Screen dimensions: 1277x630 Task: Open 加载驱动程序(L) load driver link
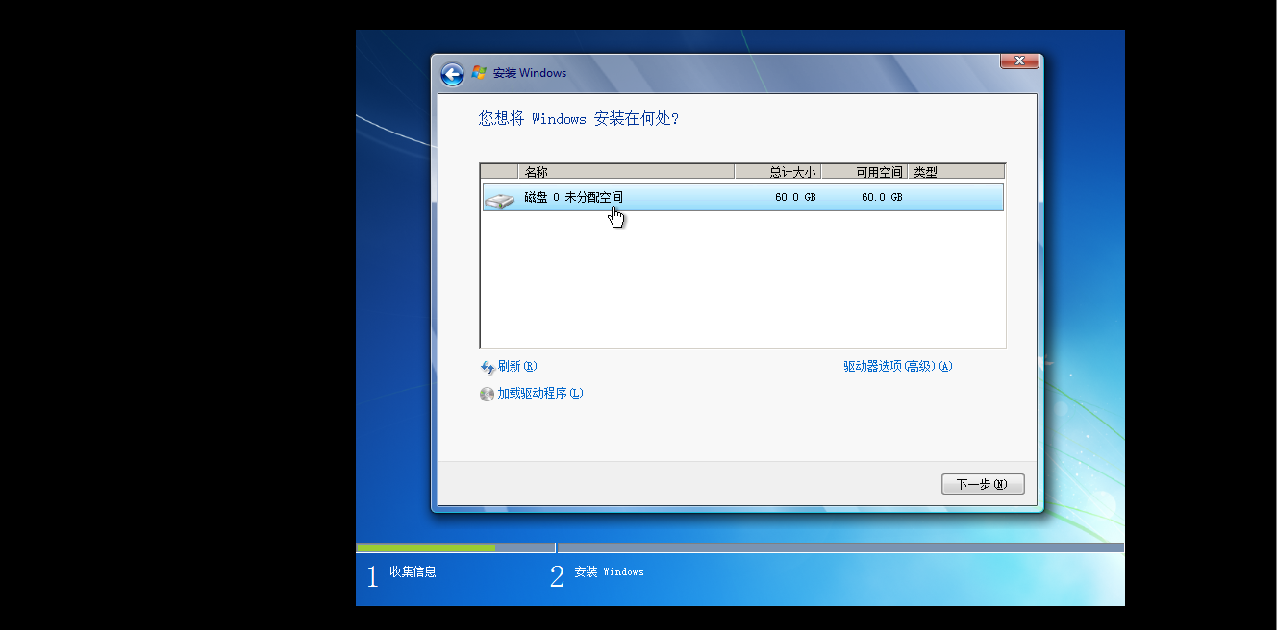point(540,394)
